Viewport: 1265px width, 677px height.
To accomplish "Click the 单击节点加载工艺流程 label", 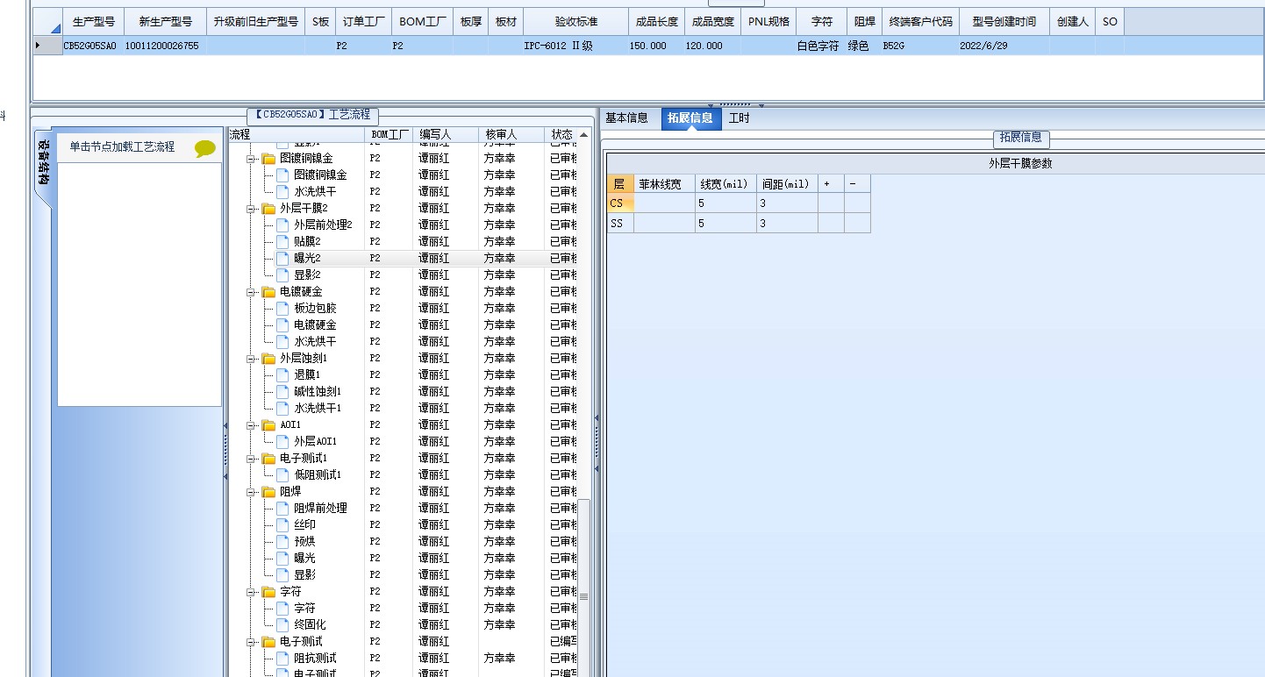I will (122, 147).
